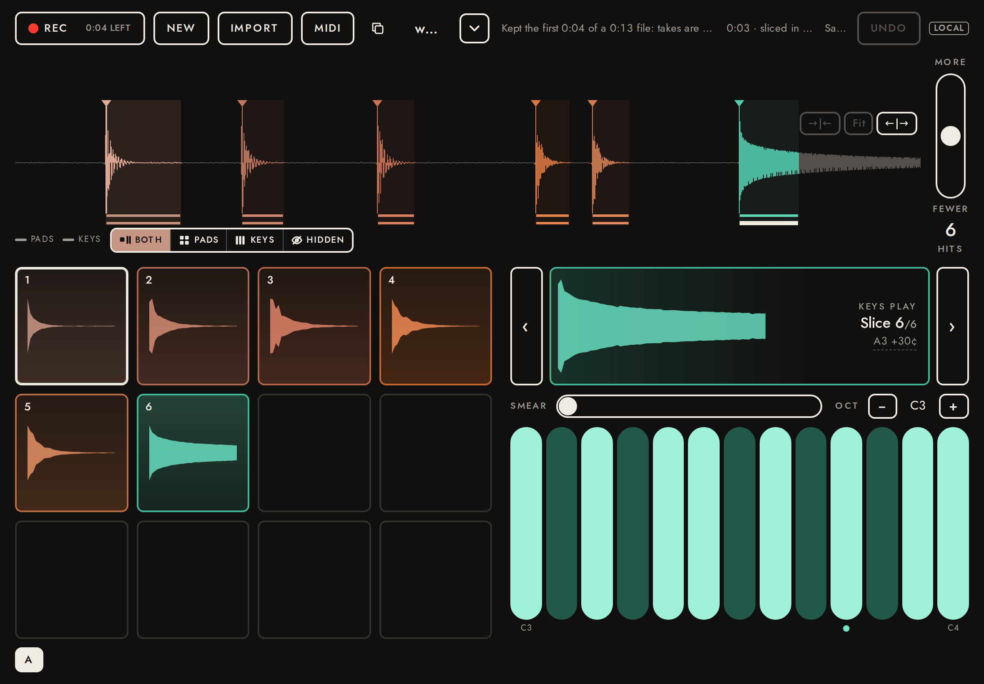Click the IMPORT button
The width and height of the screenshot is (984, 684).
tap(255, 28)
